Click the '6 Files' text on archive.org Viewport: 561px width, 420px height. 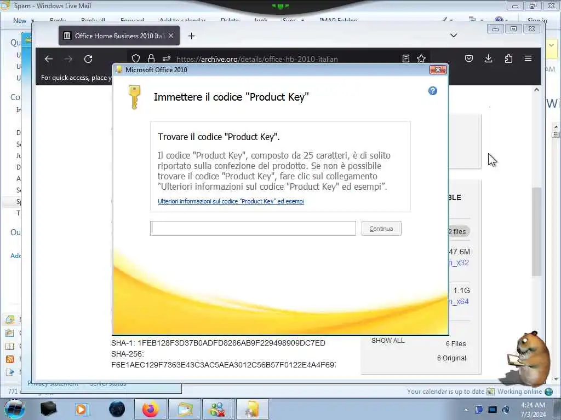pos(456,344)
